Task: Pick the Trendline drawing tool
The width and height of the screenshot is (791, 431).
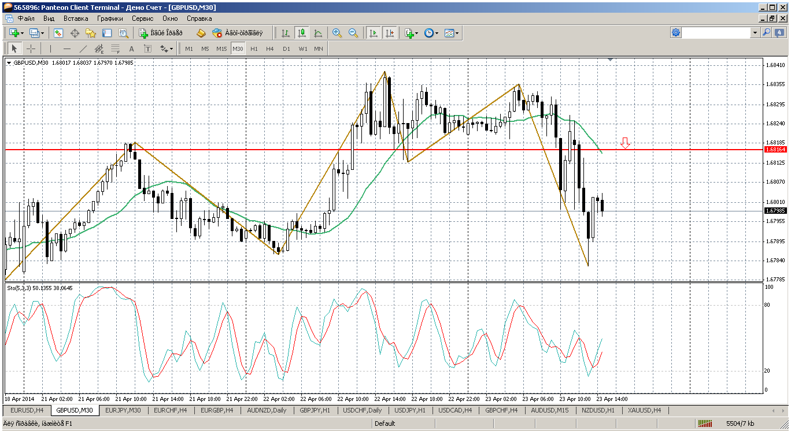Action: (83, 49)
